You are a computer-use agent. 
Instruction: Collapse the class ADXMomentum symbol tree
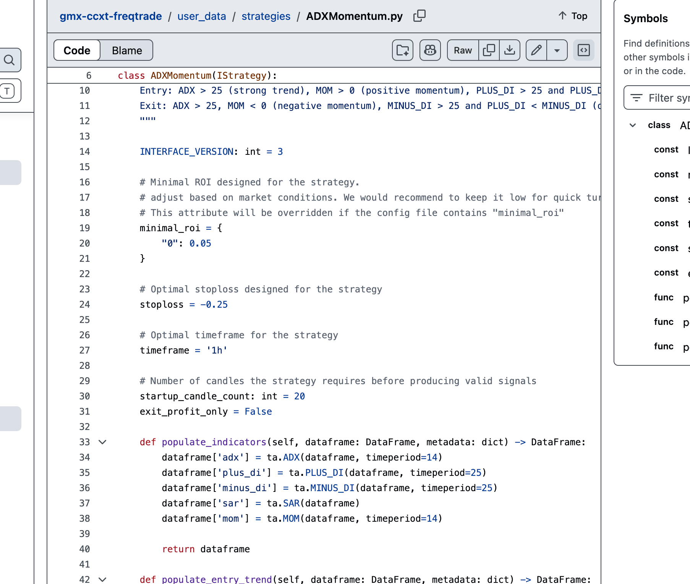click(633, 125)
